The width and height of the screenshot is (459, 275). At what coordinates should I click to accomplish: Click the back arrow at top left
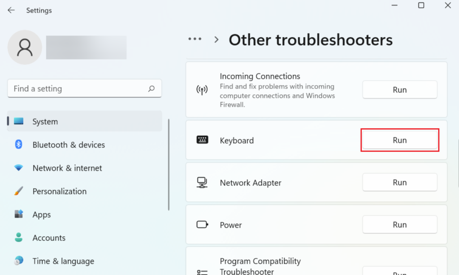point(11,10)
